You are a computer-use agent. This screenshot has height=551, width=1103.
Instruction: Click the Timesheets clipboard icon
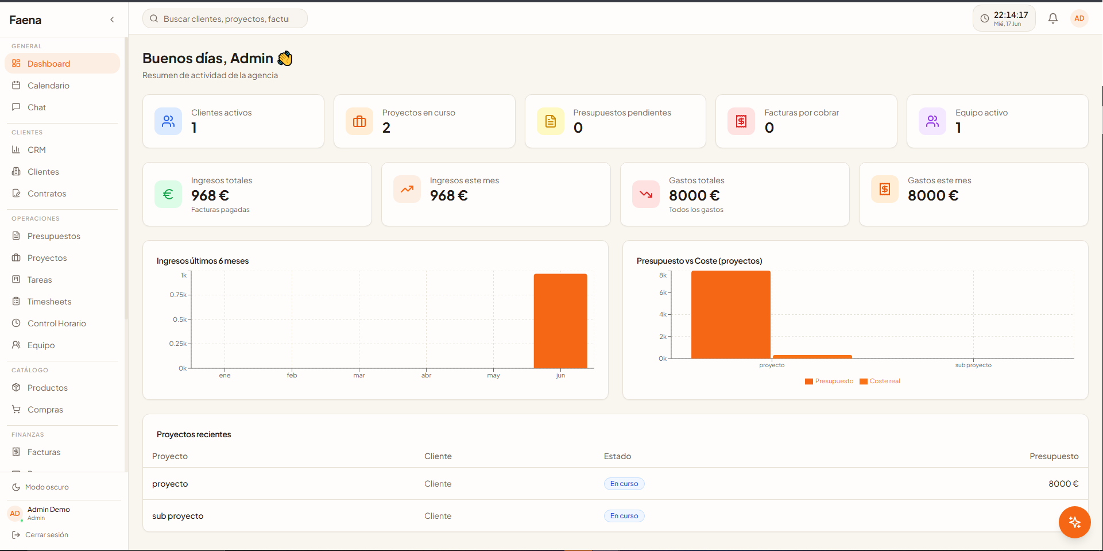coord(16,301)
